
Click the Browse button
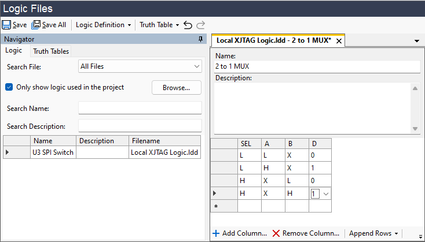point(176,88)
